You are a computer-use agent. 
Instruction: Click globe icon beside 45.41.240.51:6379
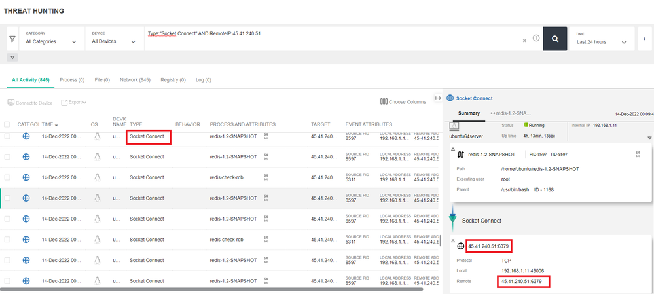coord(462,246)
